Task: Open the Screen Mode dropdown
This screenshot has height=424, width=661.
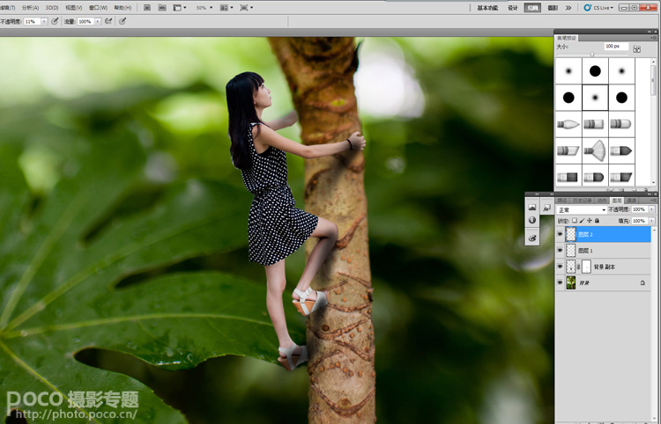Action: [246, 8]
